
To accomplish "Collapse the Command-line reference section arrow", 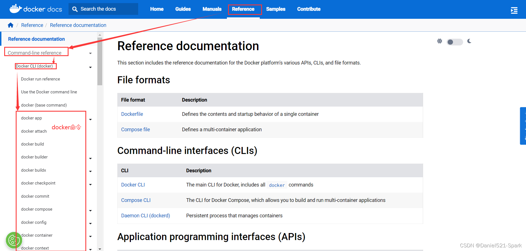I will 90,53.
